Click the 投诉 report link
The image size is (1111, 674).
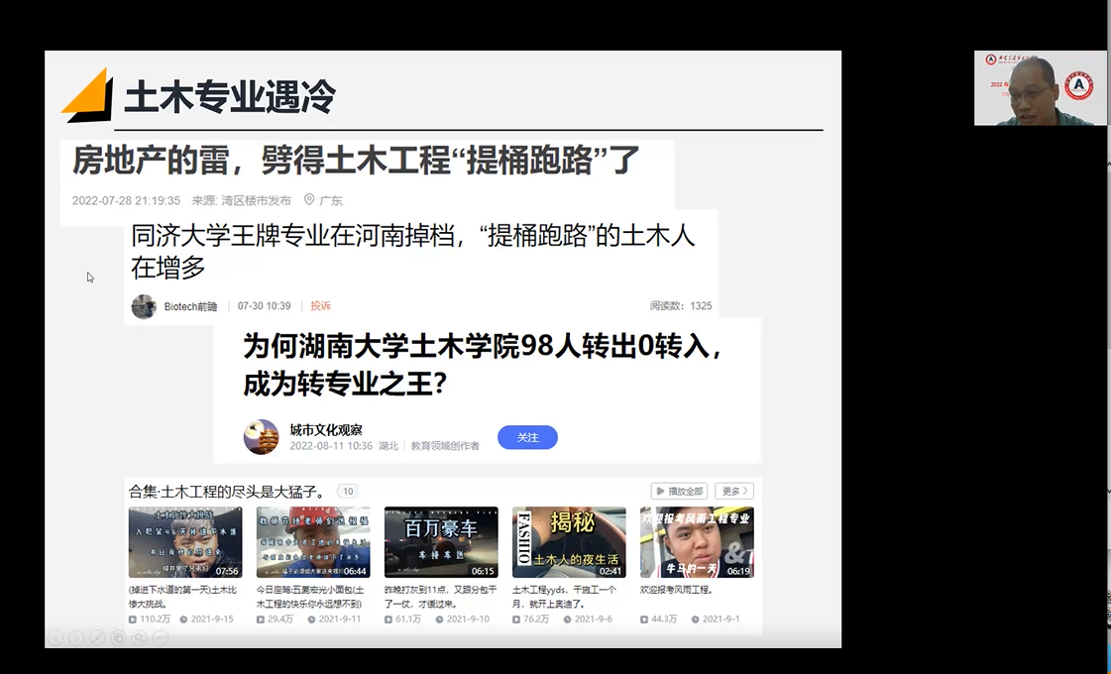pyautogui.click(x=320, y=306)
